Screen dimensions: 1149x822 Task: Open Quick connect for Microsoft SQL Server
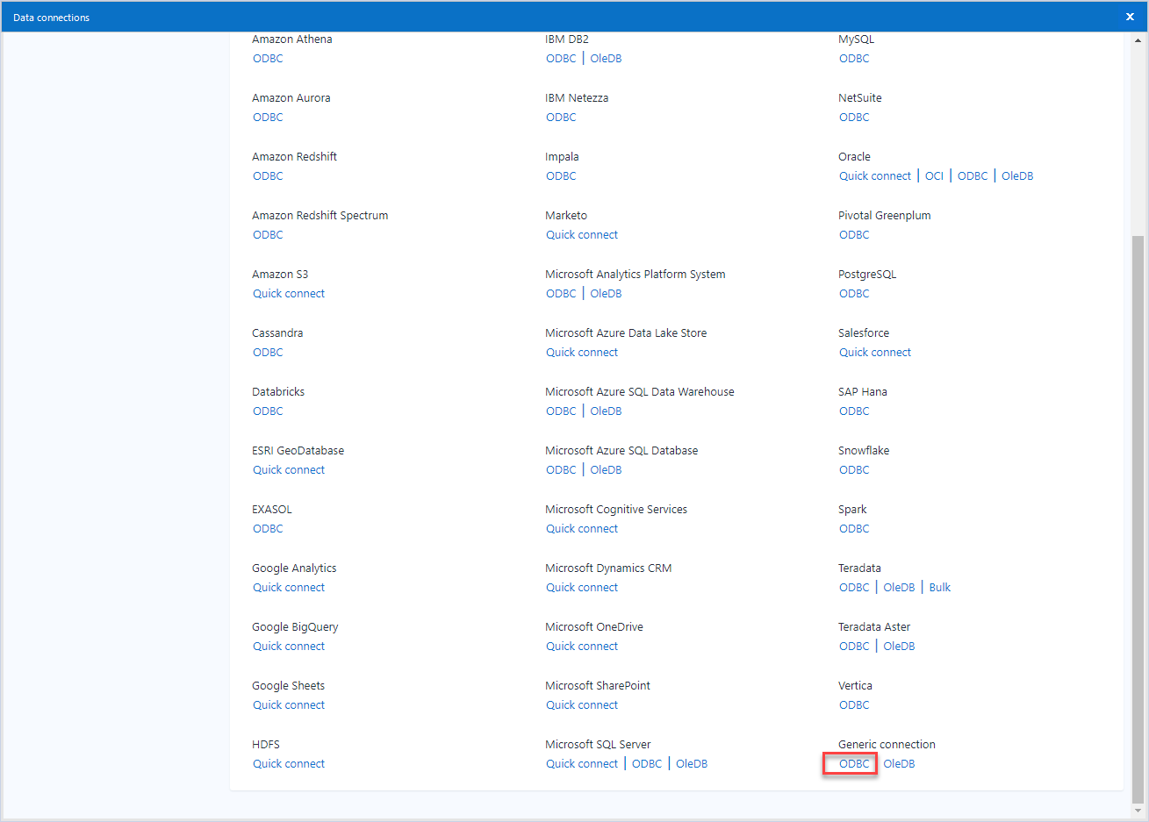pyautogui.click(x=582, y=763)
